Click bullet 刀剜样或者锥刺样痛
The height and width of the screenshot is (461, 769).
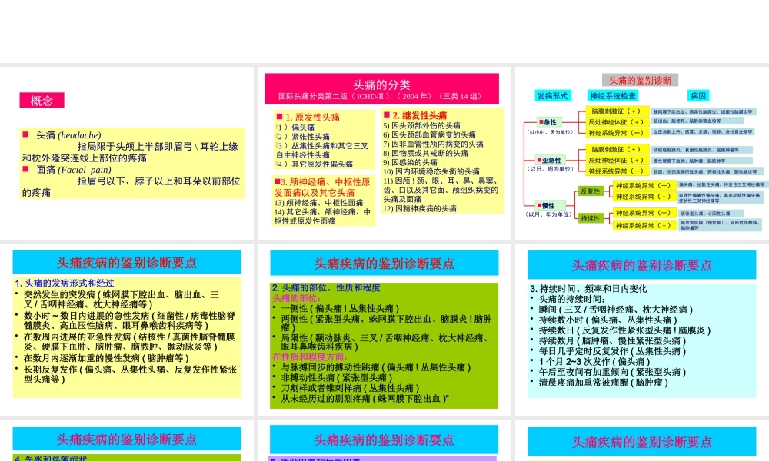click(350, 388)
